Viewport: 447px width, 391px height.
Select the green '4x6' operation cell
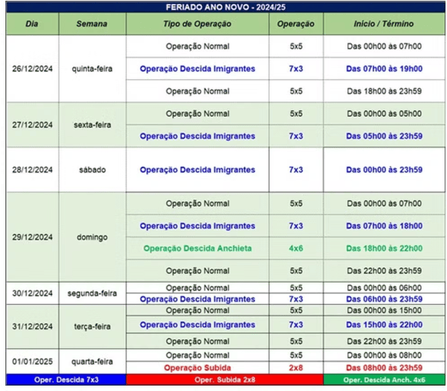pos(296,248)
